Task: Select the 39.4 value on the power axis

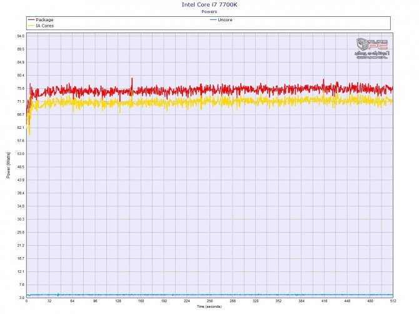Action: point(21,193)
